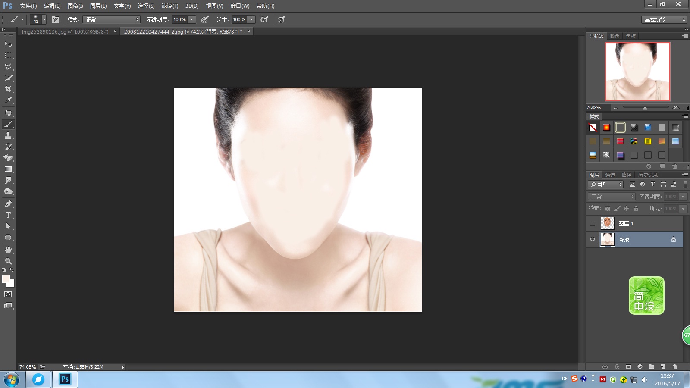
Task: Create a new layer button
Action: tap(663, 367)
